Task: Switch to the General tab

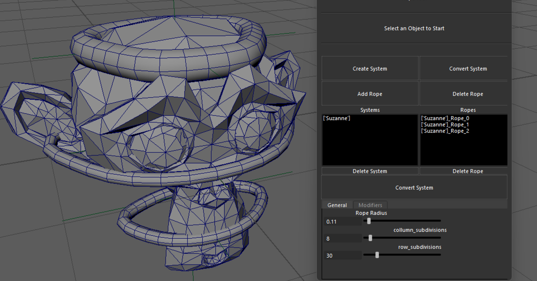Action: pyautogui.click(x=337, y=205)
